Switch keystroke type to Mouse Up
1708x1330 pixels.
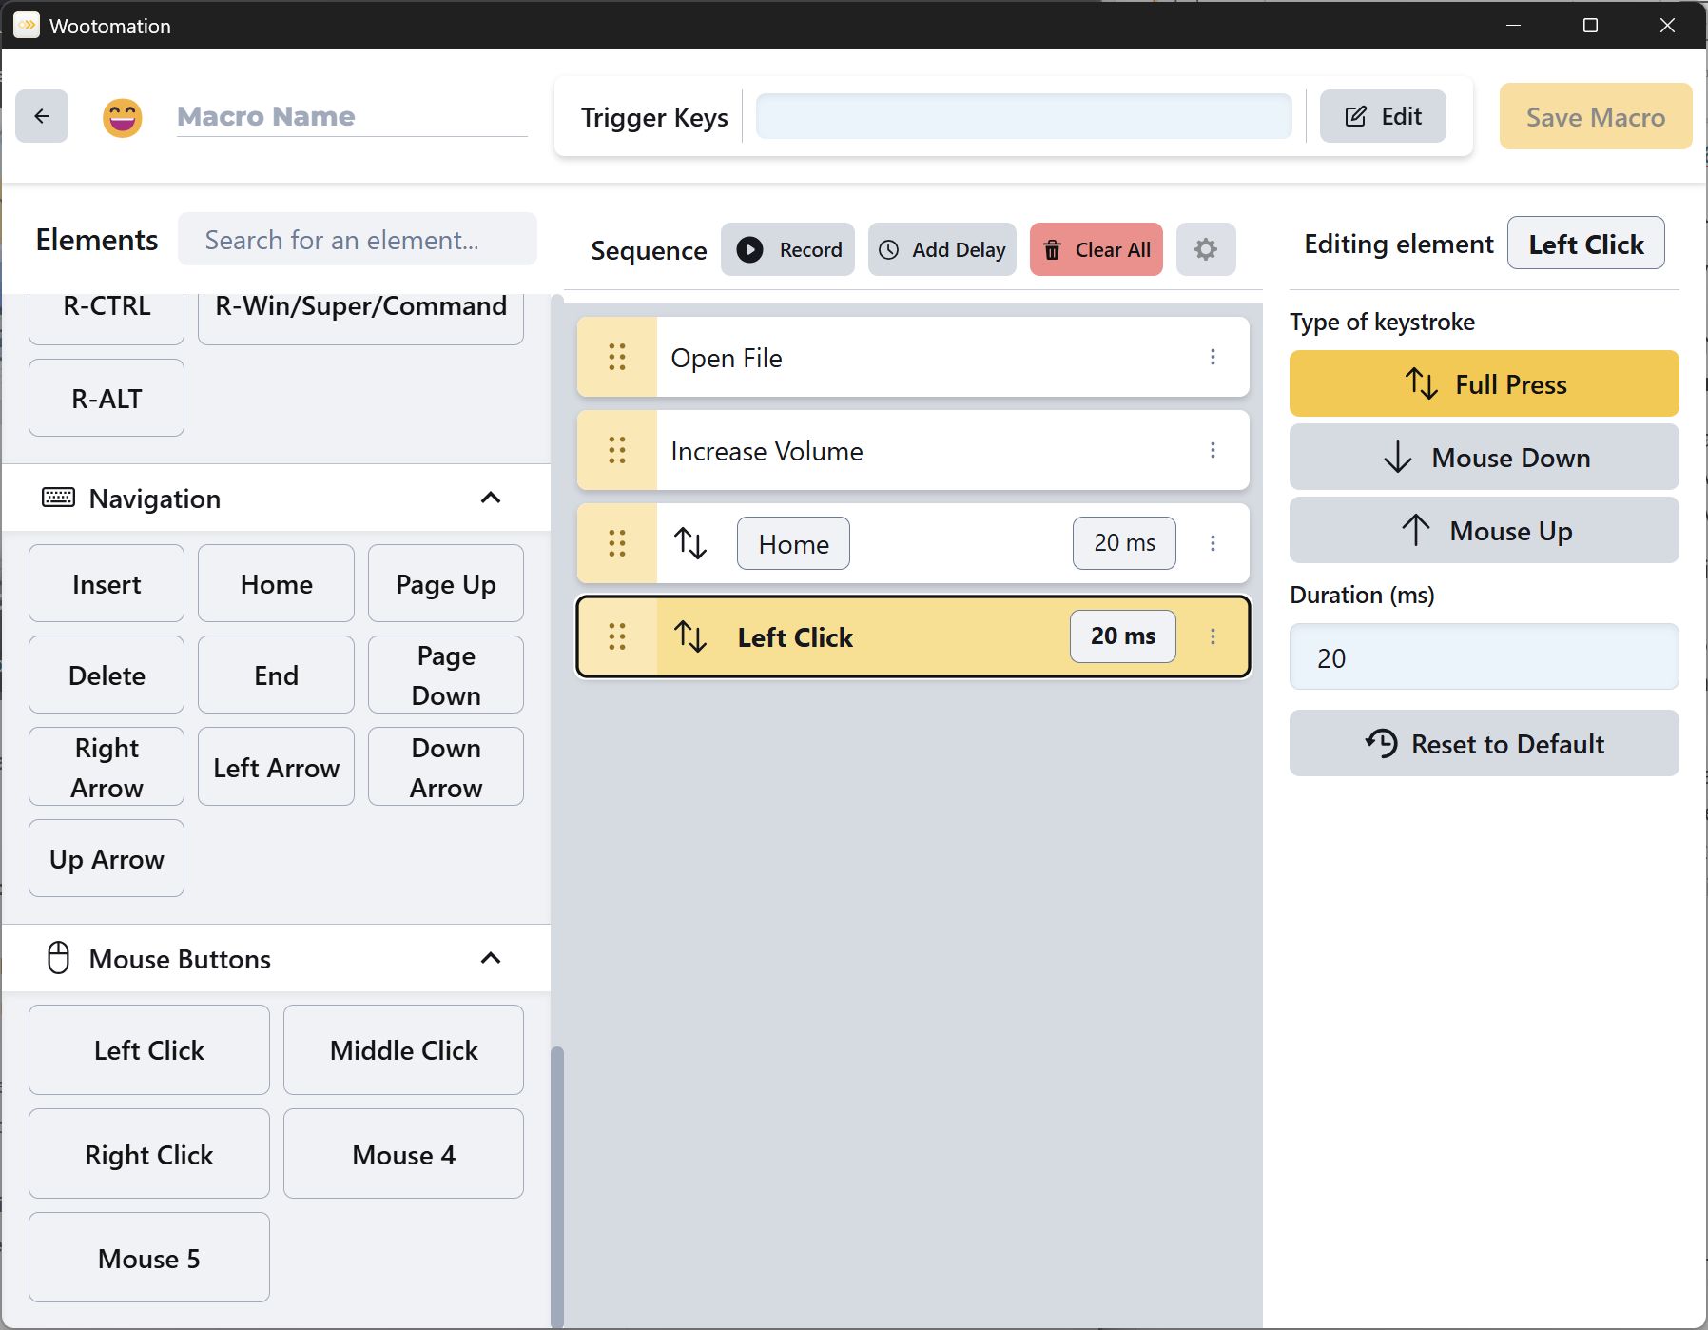[x=1484, y=531]
